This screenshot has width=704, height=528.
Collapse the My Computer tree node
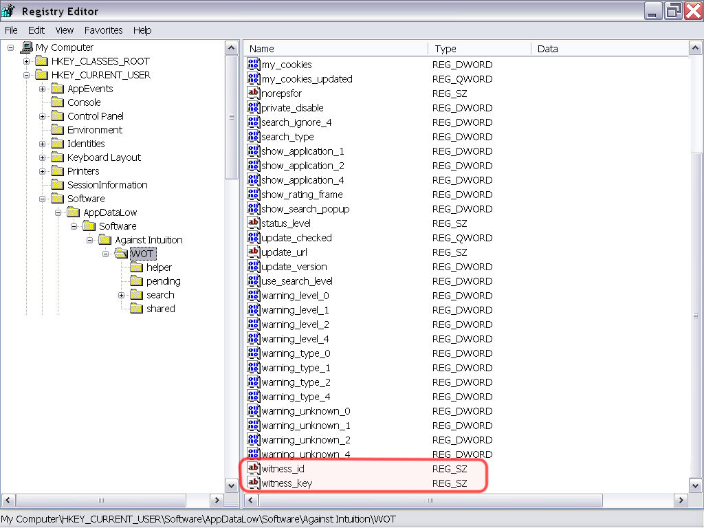click(11, 47)
